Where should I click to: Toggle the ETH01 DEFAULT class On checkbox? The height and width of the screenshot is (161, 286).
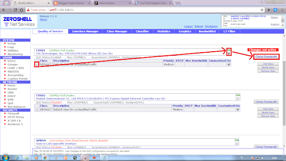pyautogui.click(x=229, y=65)
